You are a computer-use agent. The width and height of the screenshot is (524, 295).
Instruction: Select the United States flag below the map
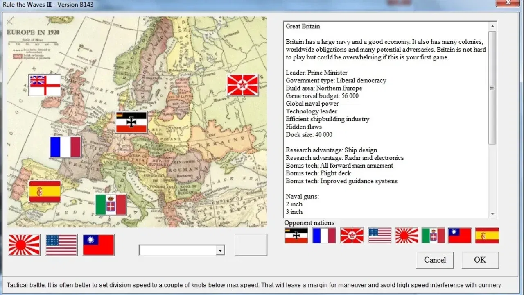pyautogui.click(x=61, y=245)
